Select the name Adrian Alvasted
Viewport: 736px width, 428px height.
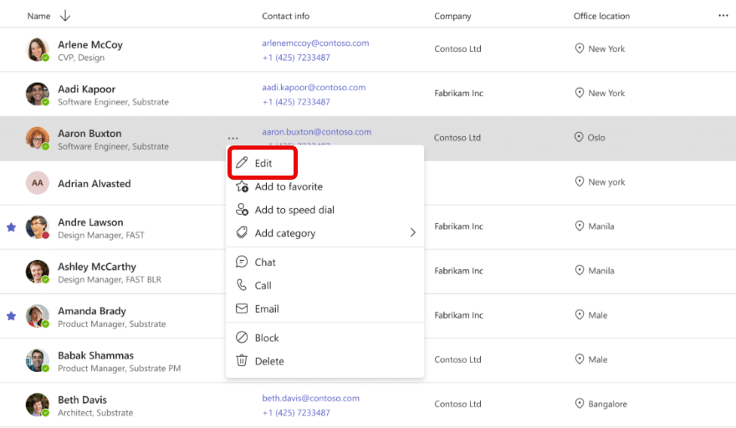click(x=95, y=184)
